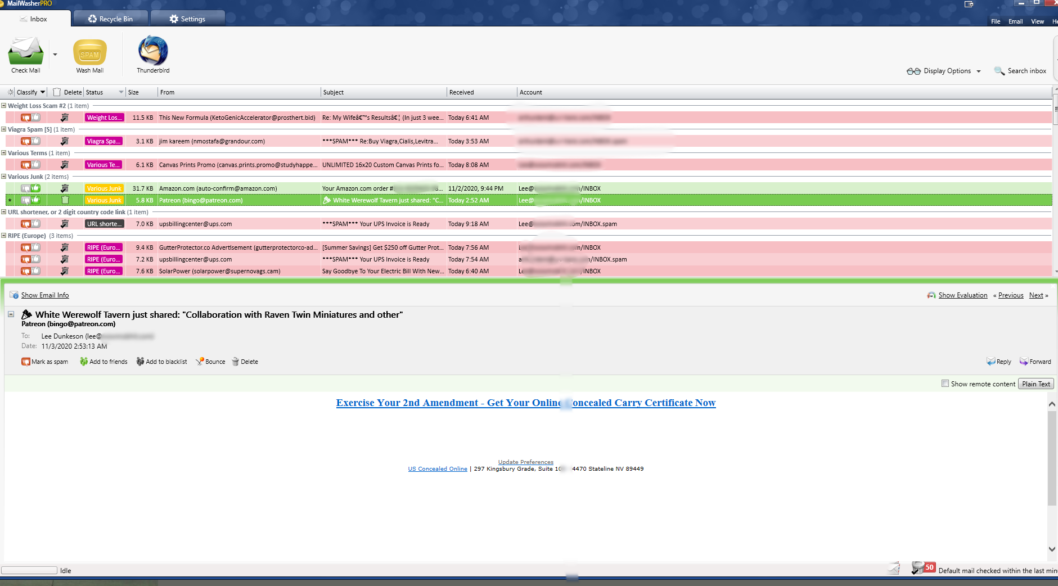
Task: Enable Show remote content checkbox
Action: click(945, 384)
